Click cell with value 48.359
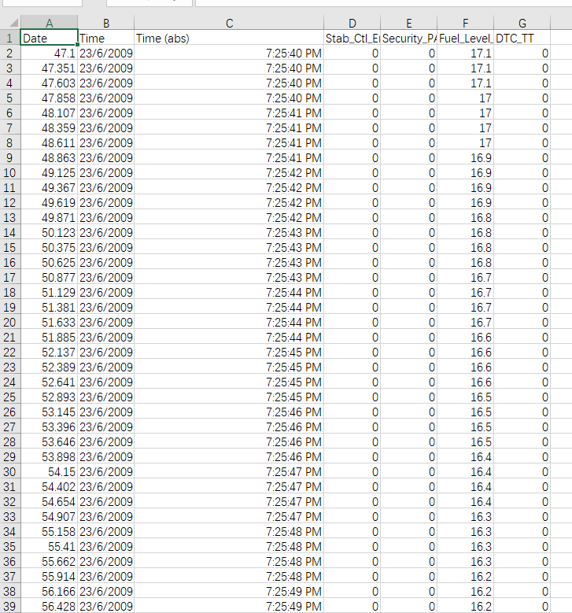This screenshot has height=613, width=572. pos(49,127)
